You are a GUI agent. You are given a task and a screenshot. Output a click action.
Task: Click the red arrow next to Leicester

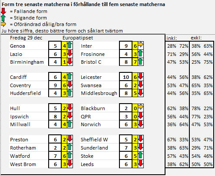(x=140, y=76)
